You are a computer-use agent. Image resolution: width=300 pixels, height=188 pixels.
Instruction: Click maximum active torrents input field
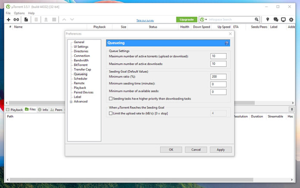218,56
